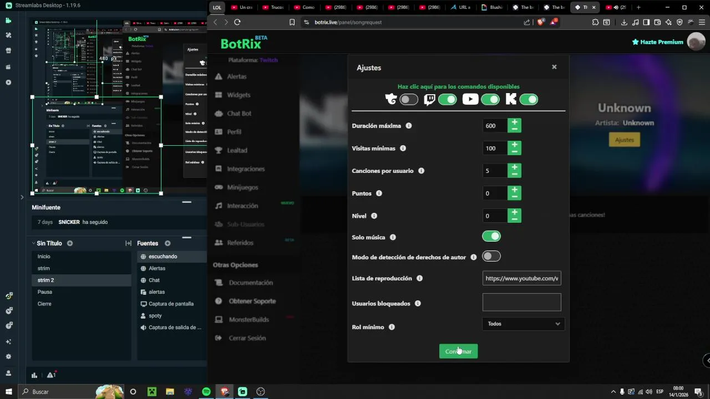Open the Perfil icon in sidebar
This screenshot has width=710, height=399.
tap(219, 132)
